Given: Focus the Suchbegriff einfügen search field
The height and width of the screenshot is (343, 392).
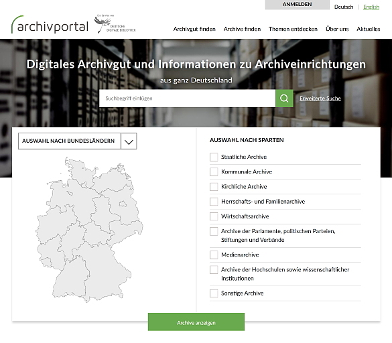Looking at the screenshot, I should pos(187,98).
